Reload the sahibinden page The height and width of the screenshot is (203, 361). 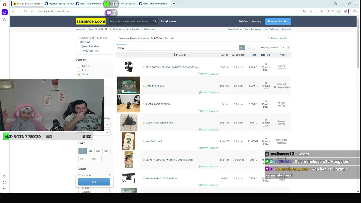[x=25, y=11]
